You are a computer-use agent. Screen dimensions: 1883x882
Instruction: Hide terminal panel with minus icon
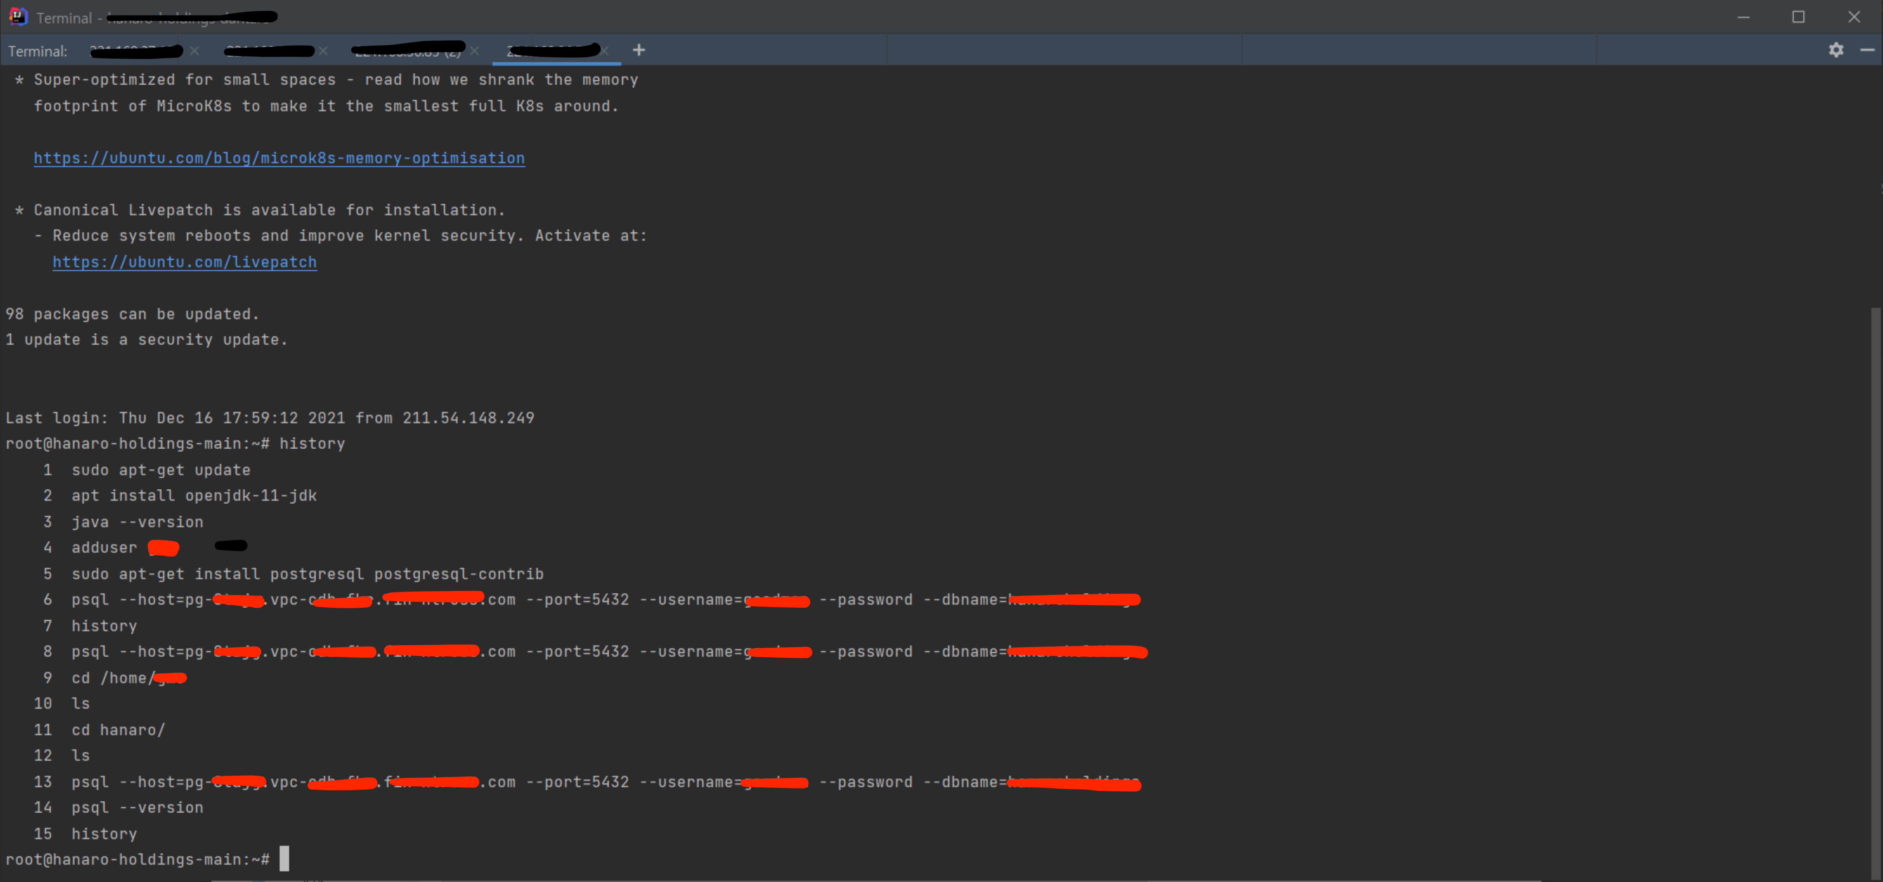[1867, 50]
